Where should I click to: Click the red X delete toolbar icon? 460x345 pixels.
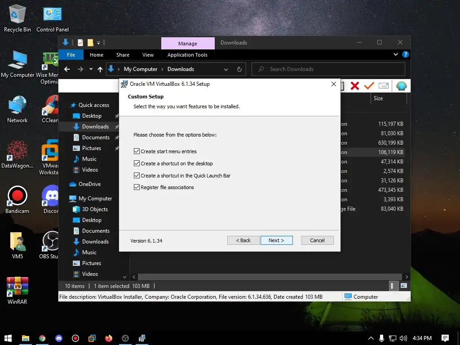click(x=355, y=86)
